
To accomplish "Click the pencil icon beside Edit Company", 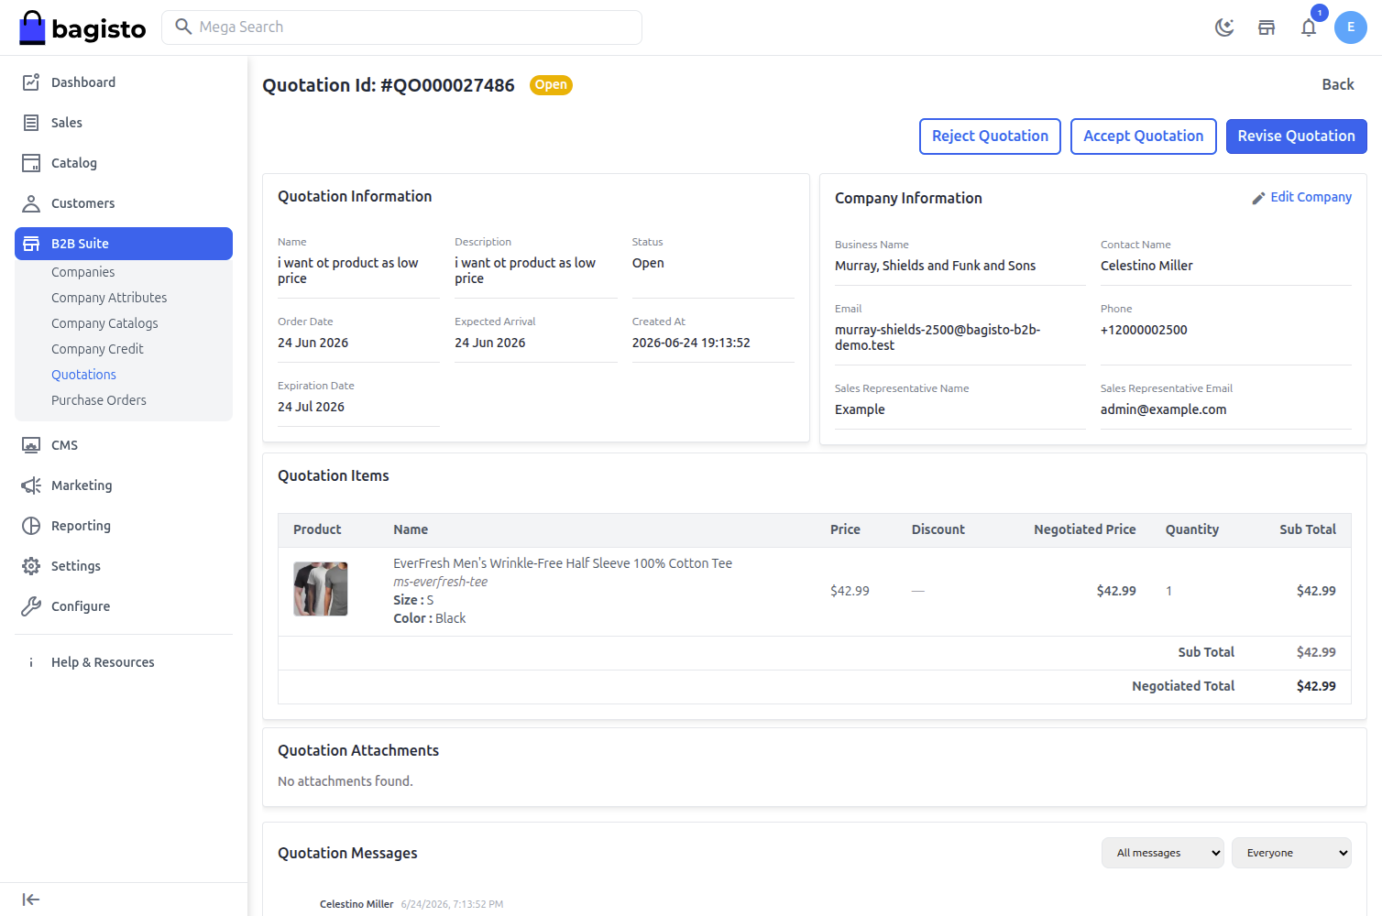I will click(x=1259, y=198).
